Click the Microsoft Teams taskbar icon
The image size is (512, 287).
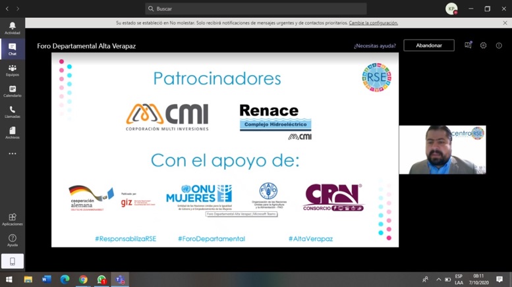[x=120, y=280]
